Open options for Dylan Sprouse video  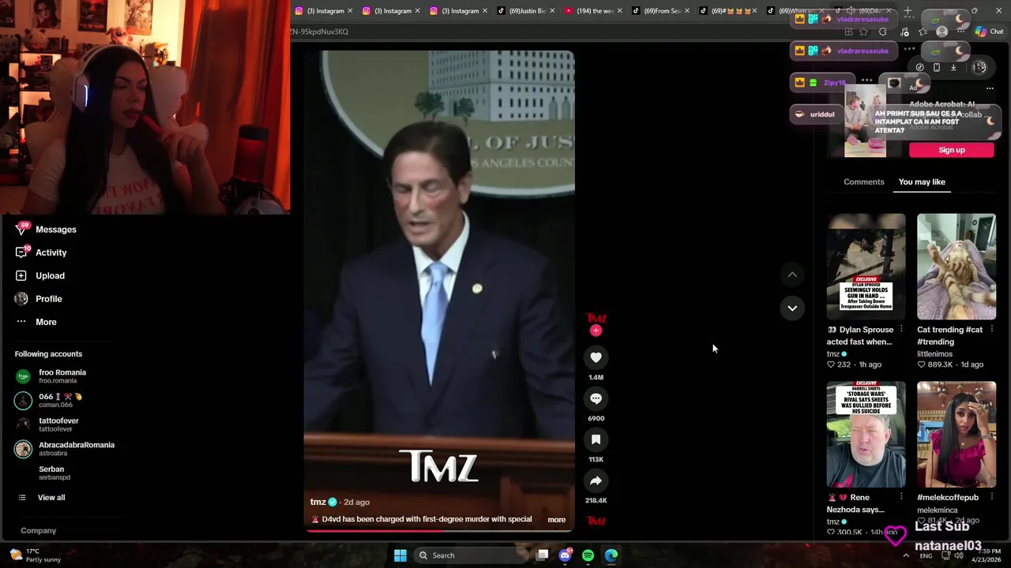[x=901, y=330]
